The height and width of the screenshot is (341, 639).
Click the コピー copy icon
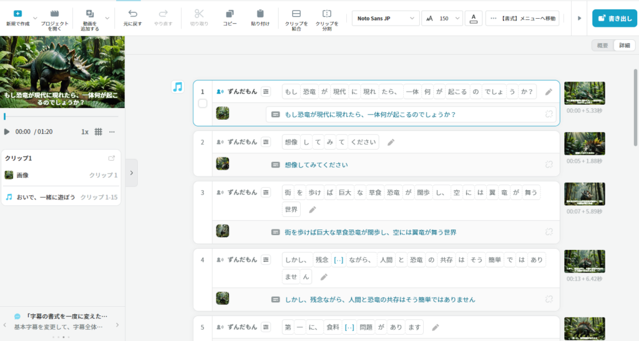(230, 14)
